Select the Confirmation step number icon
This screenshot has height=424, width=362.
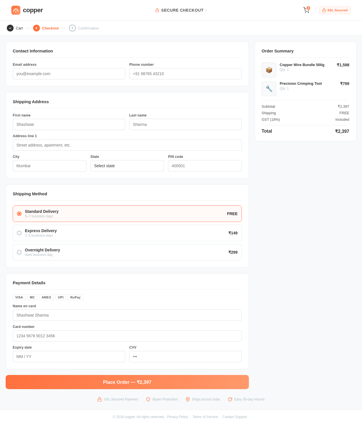click(72, 28)
